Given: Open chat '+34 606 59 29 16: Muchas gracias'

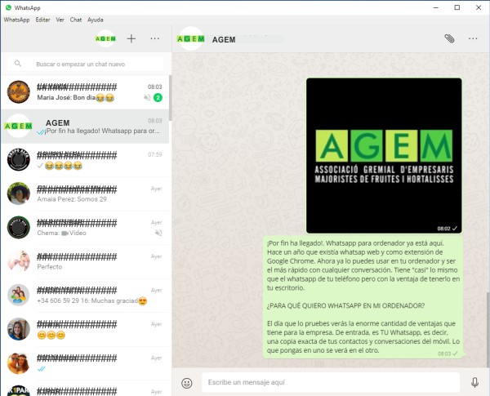Looking at the screenshot, I should pos(85,296).
